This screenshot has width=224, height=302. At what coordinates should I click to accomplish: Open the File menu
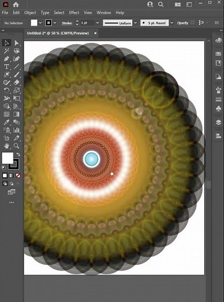[5, 13]
